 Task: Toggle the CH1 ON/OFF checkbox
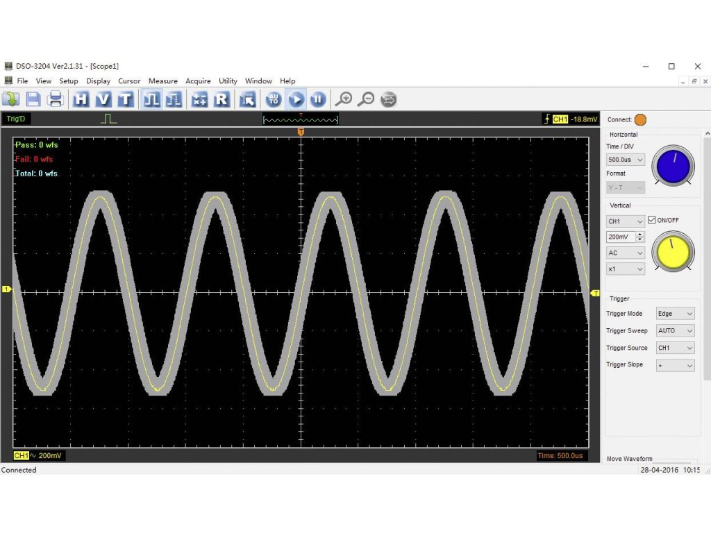pyautogui.click(x=651, y=220)
